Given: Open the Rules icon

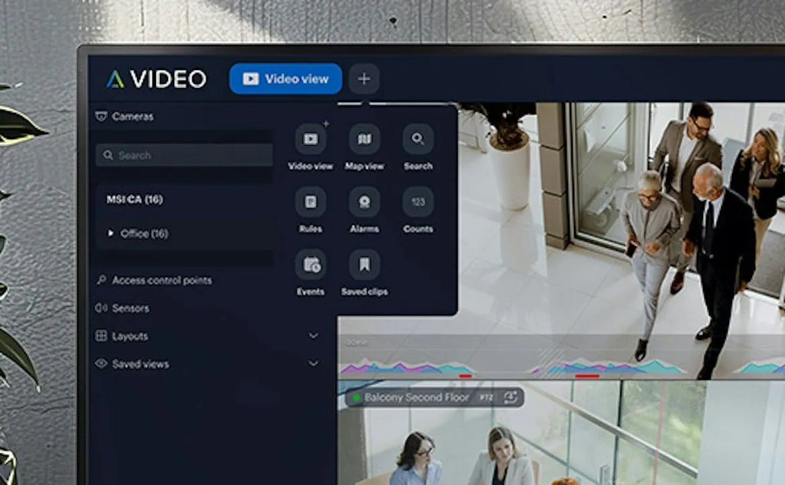Looking at the screenshot, I should (311, 201).
